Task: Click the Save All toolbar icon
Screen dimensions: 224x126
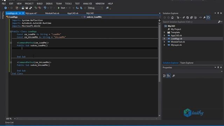Action: [30, 8]
